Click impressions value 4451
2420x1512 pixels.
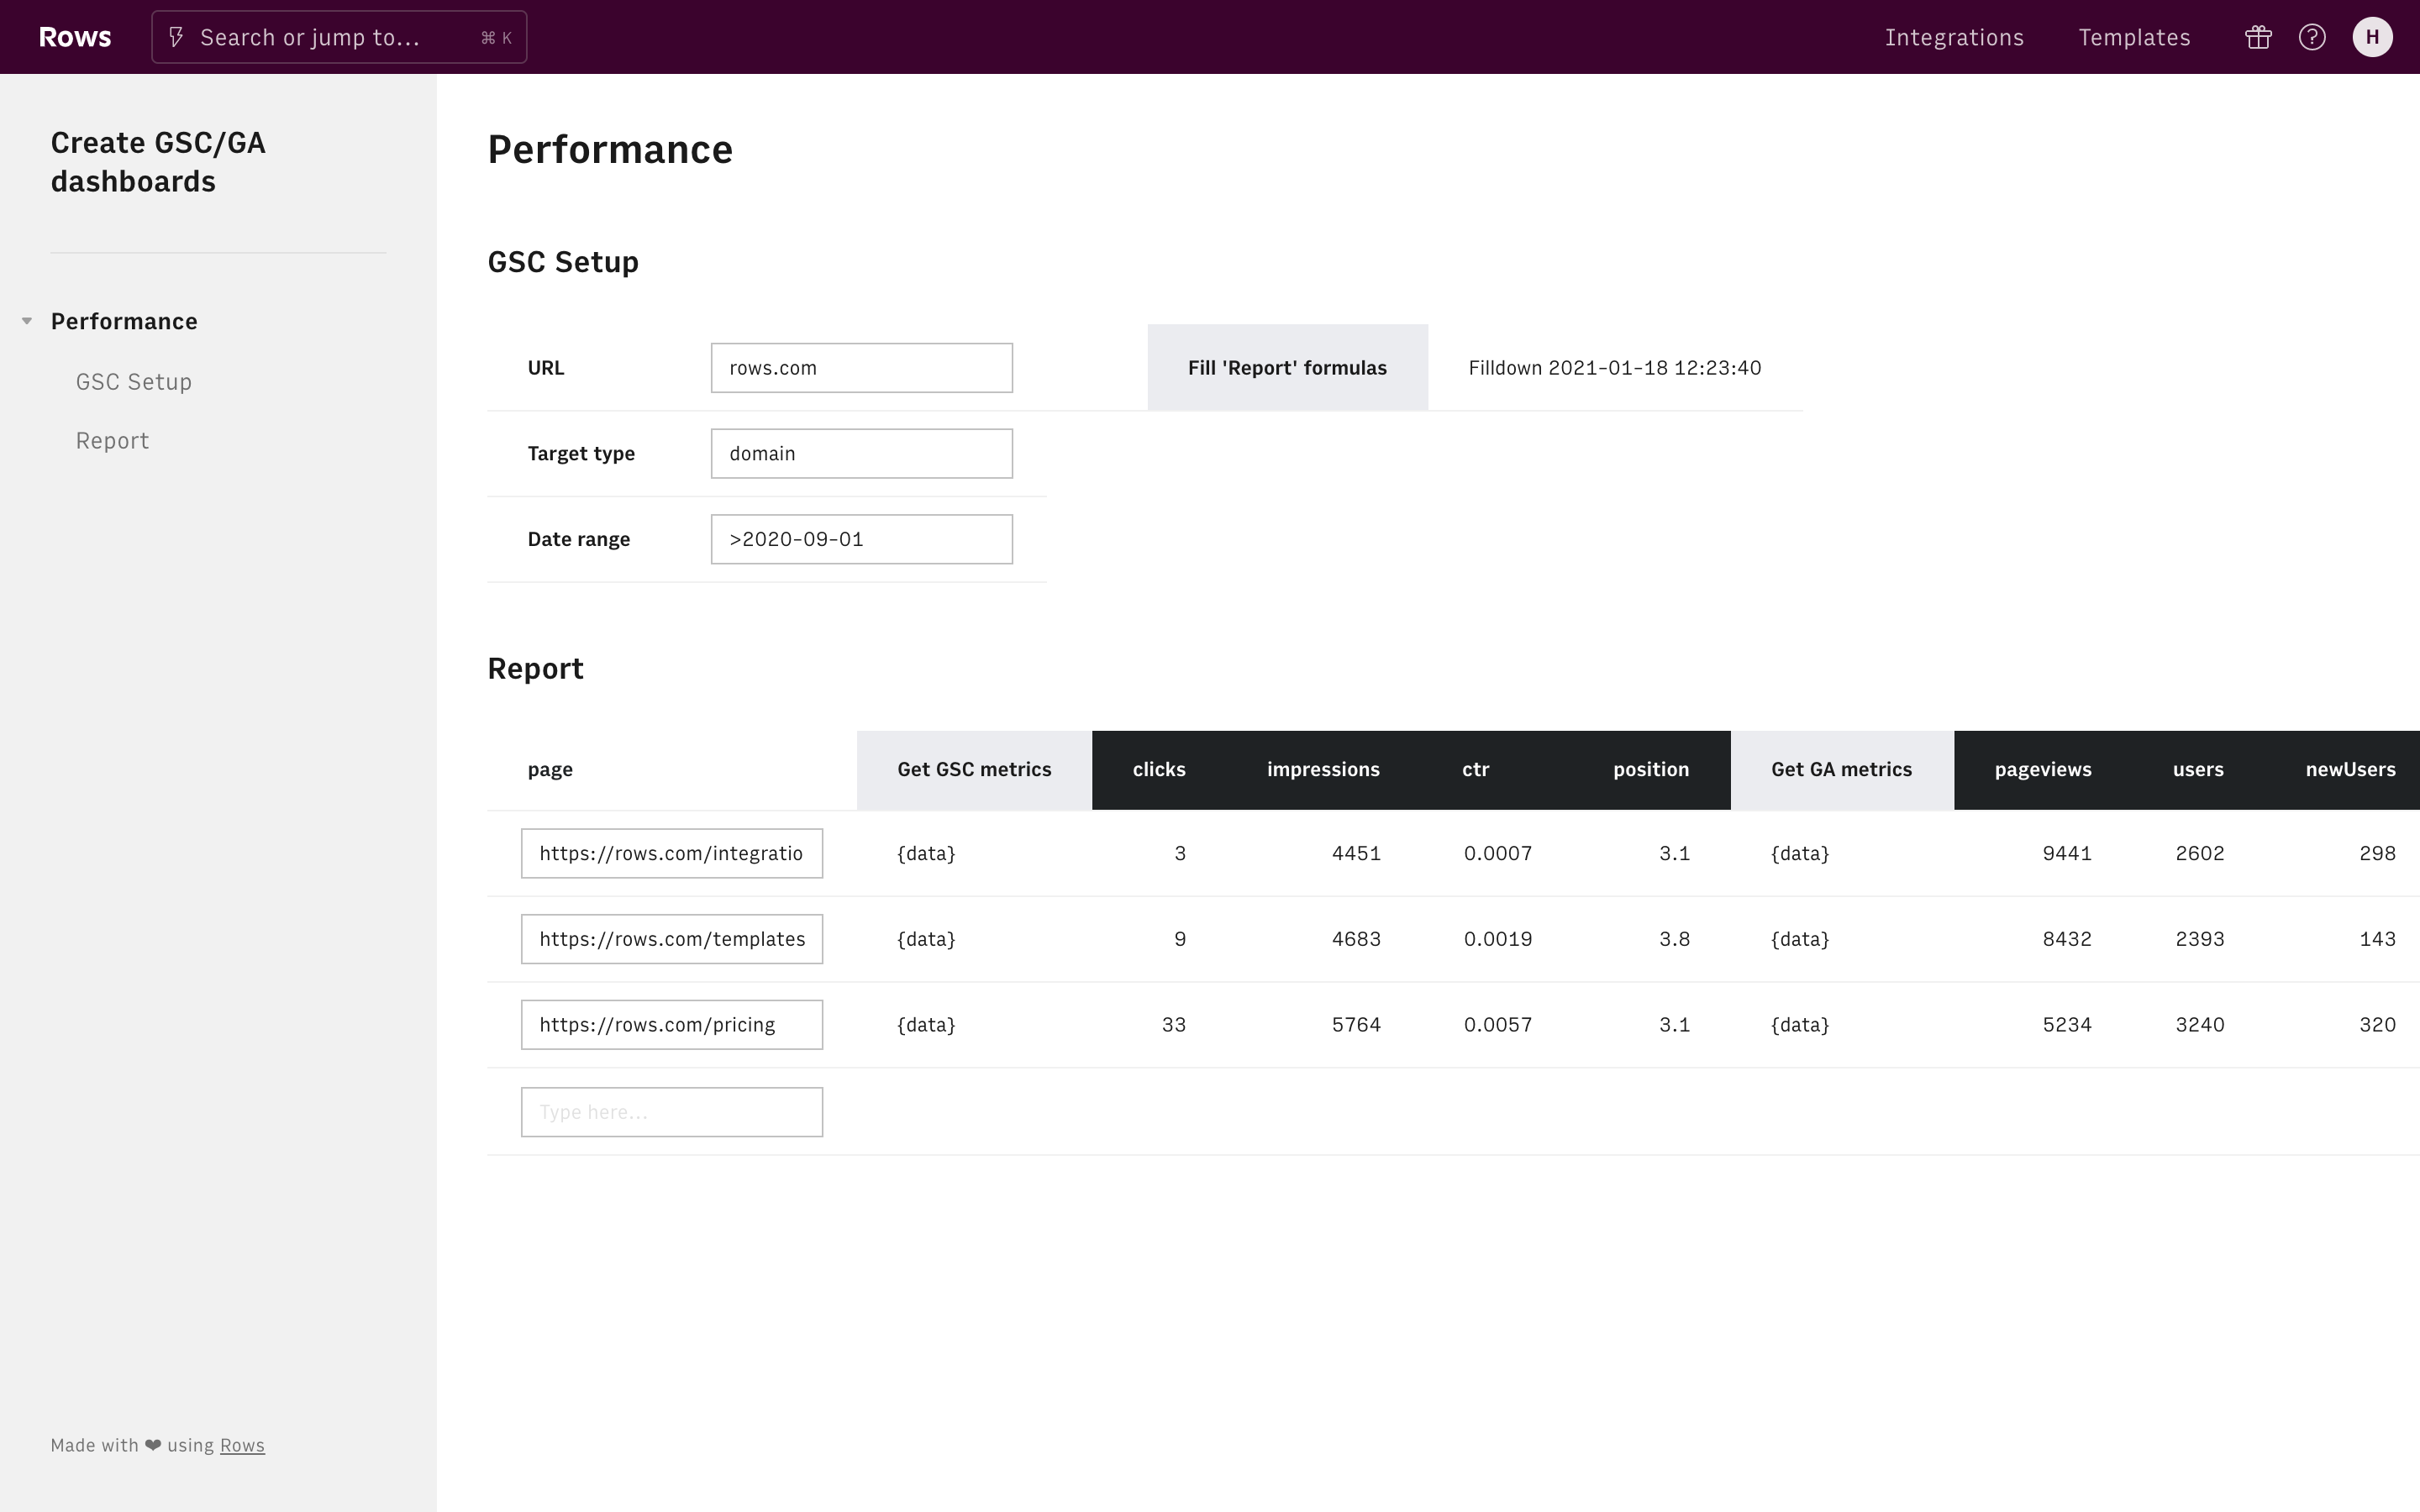(x=1356, y=853)
